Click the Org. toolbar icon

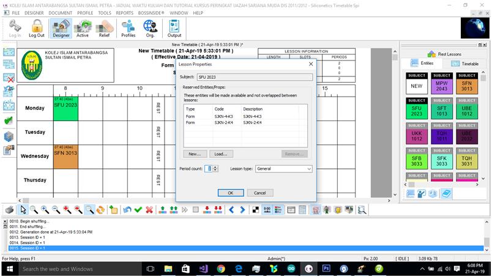tap(150, 28)
